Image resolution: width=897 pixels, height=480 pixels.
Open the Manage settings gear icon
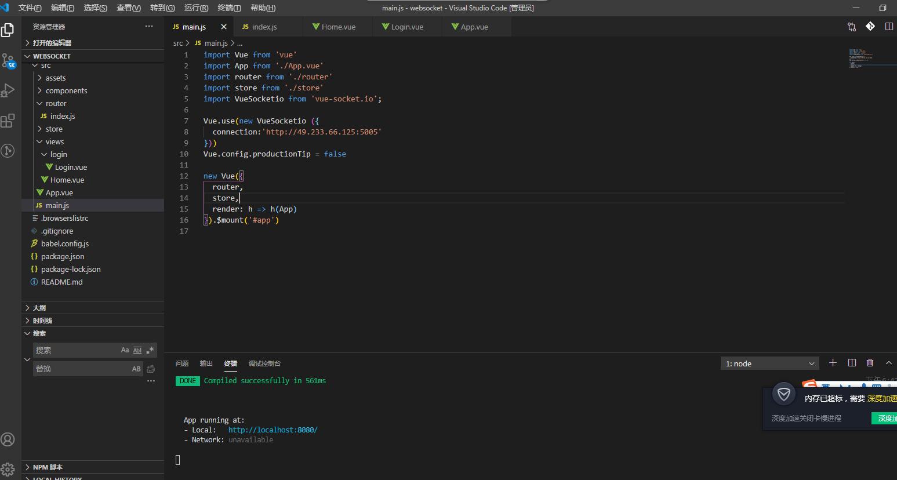(9, 471)
